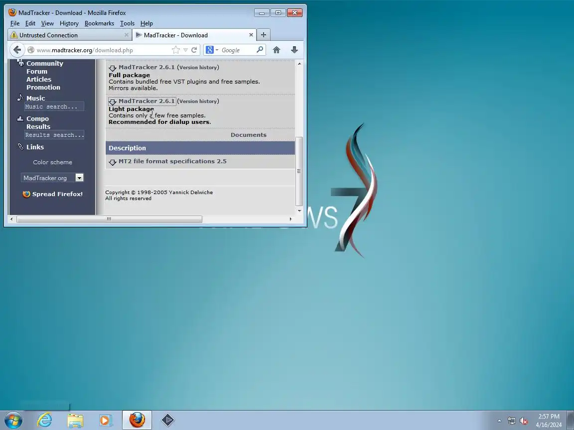The height and width of the screenshot is (430, 574).
Task: Launch Internet Explorer from taskbar
Action: (x=44, y=420)
